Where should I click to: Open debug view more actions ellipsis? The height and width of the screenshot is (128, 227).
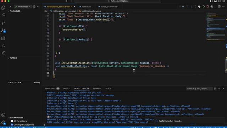click(38, 6)
